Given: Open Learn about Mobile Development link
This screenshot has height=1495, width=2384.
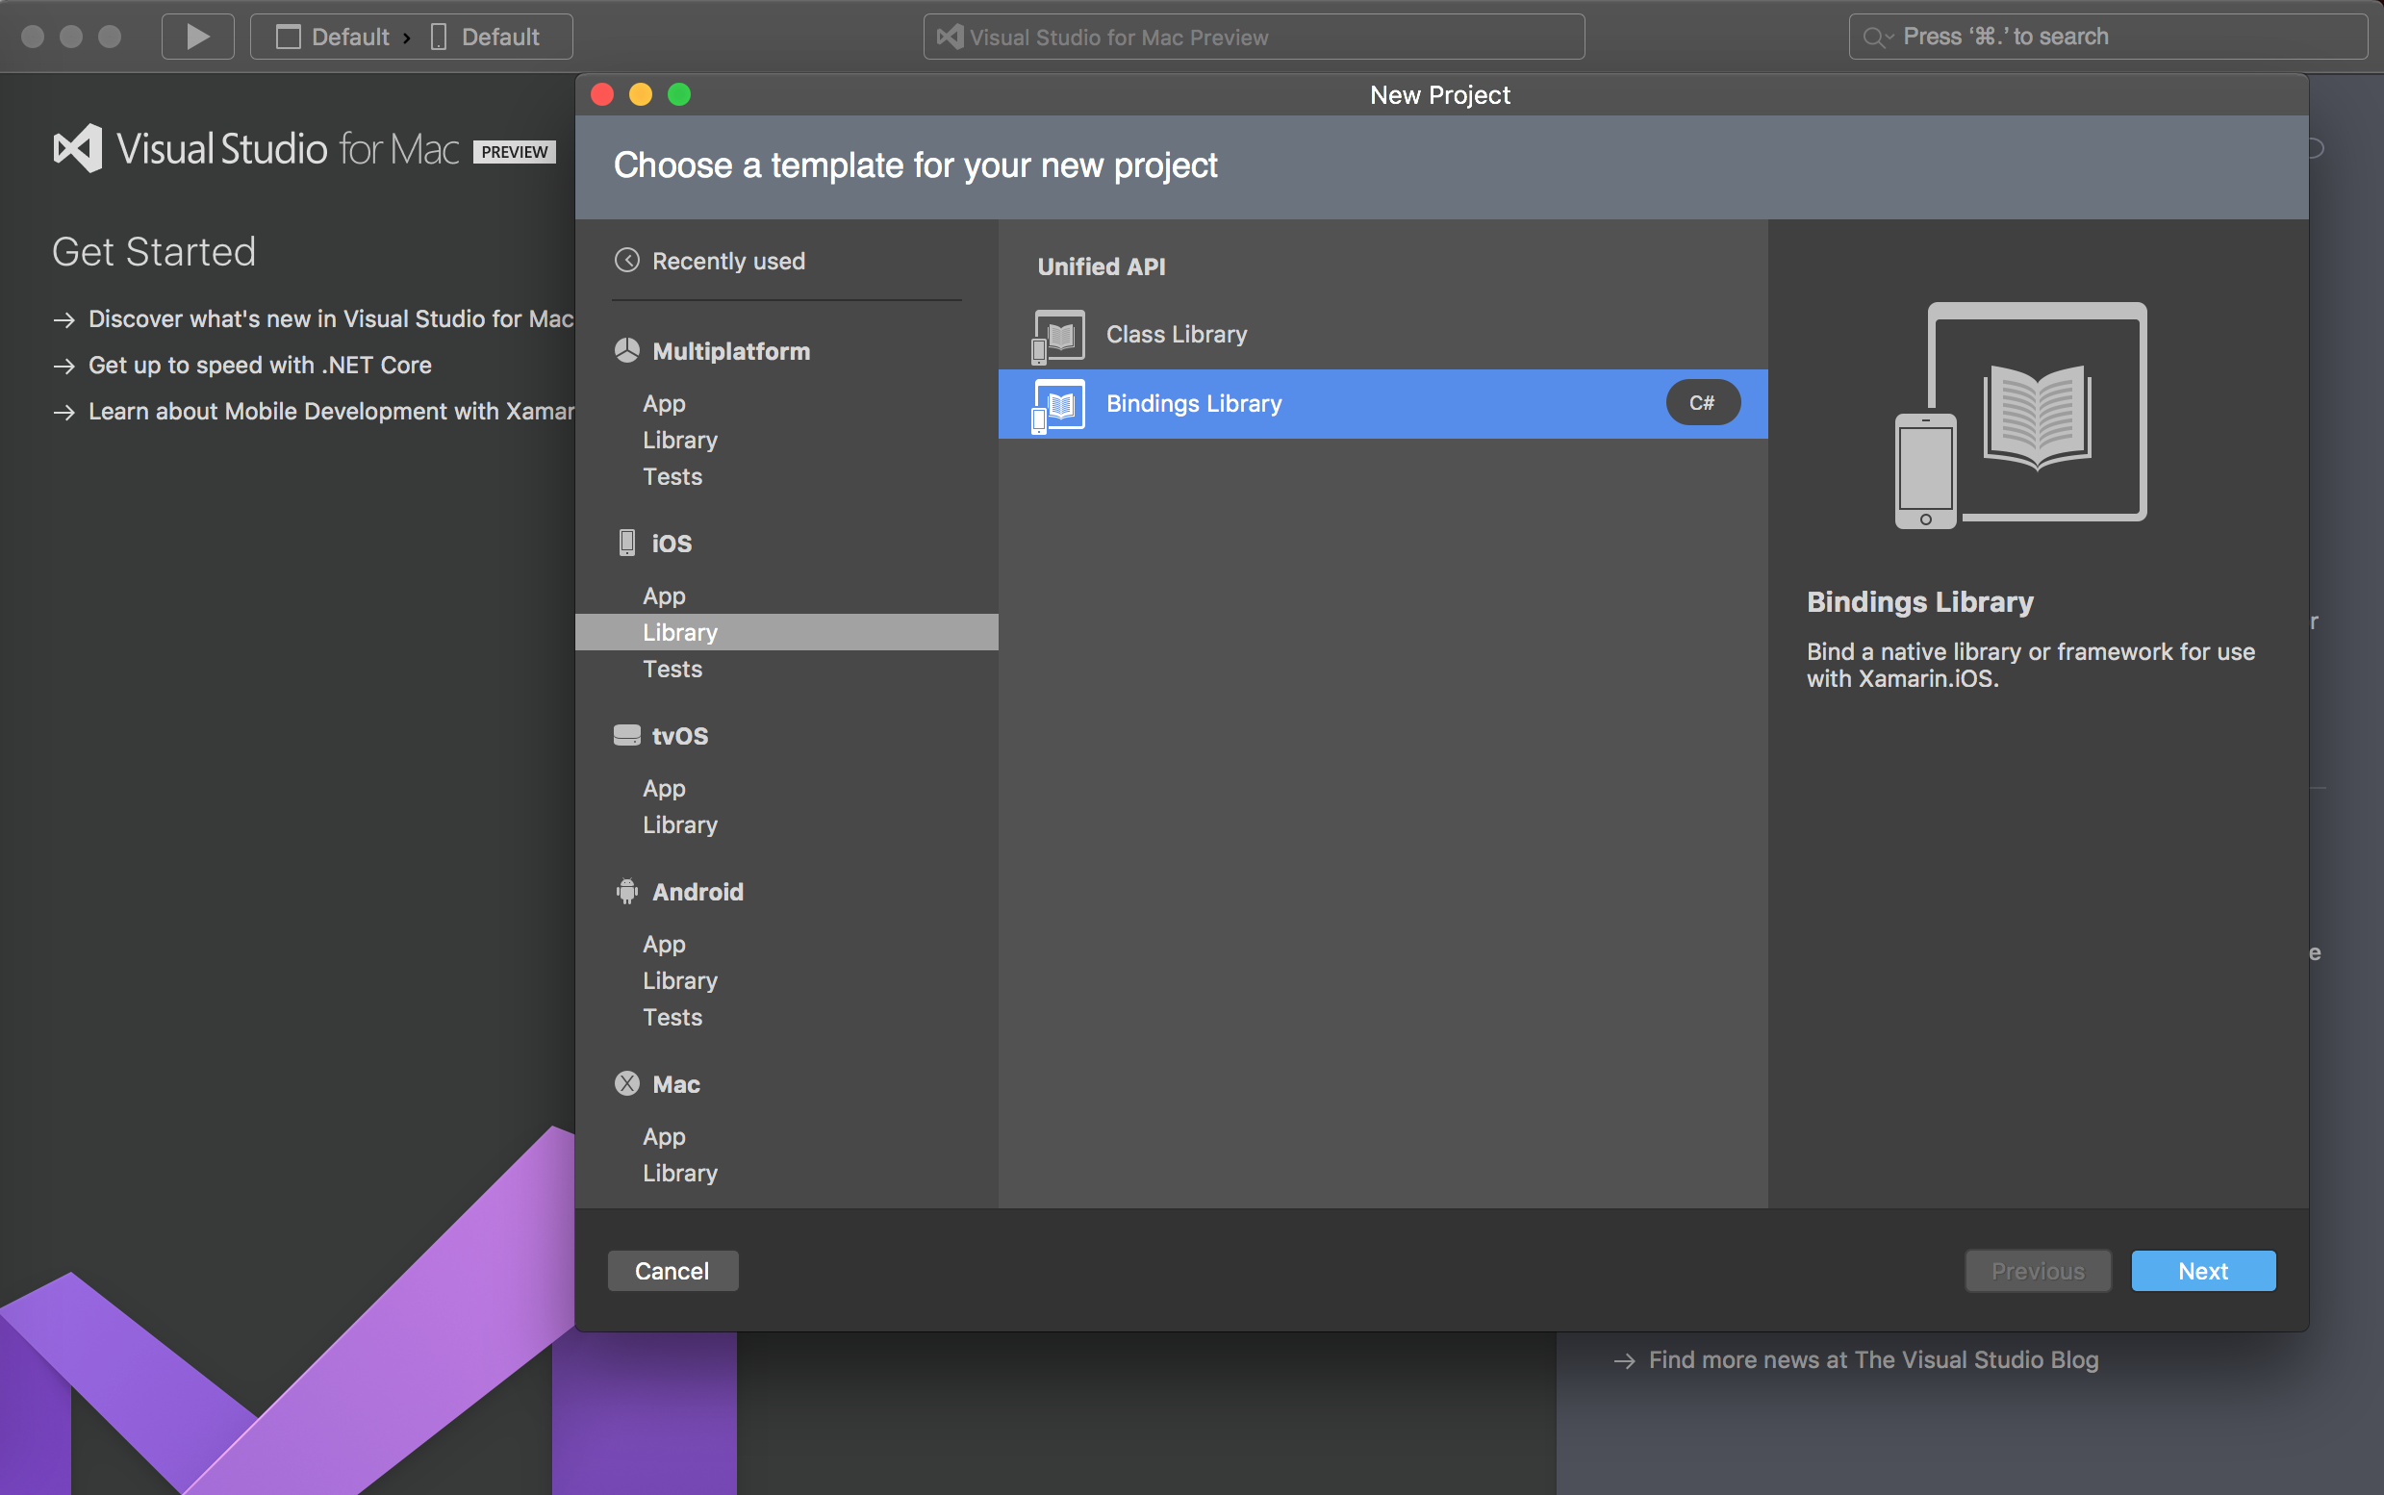Looking at the screenshot, I should pos(330,412).
